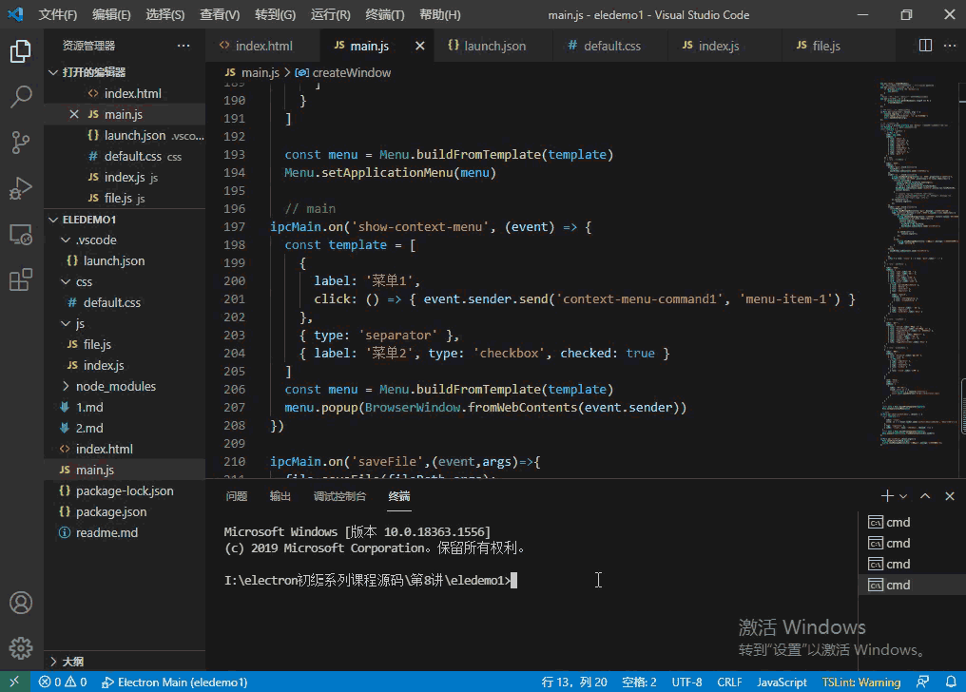The width and height of the screenshot is (966, 692).
Task: Open the Search view in activity bar
Action: (21, 97)
